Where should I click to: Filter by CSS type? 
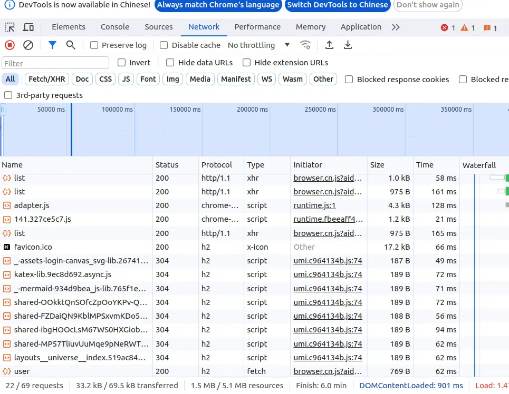[105, 79]
